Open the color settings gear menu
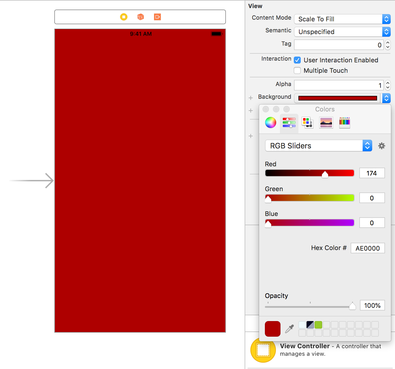The width and height of the screenshot is (395, 369). 382,146
